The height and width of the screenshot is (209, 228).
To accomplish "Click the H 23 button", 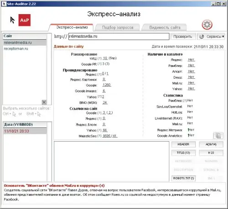I will coord(211,153).
